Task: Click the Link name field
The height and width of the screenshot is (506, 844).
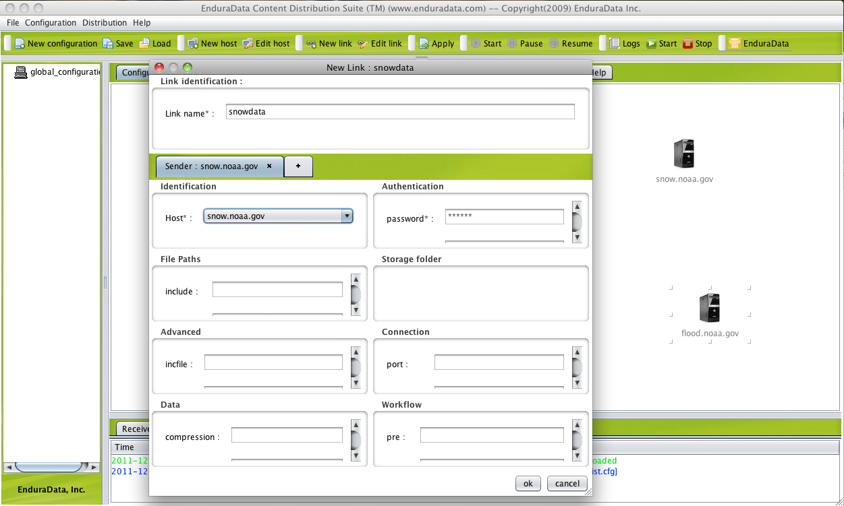Action: (x=400, y=112)
